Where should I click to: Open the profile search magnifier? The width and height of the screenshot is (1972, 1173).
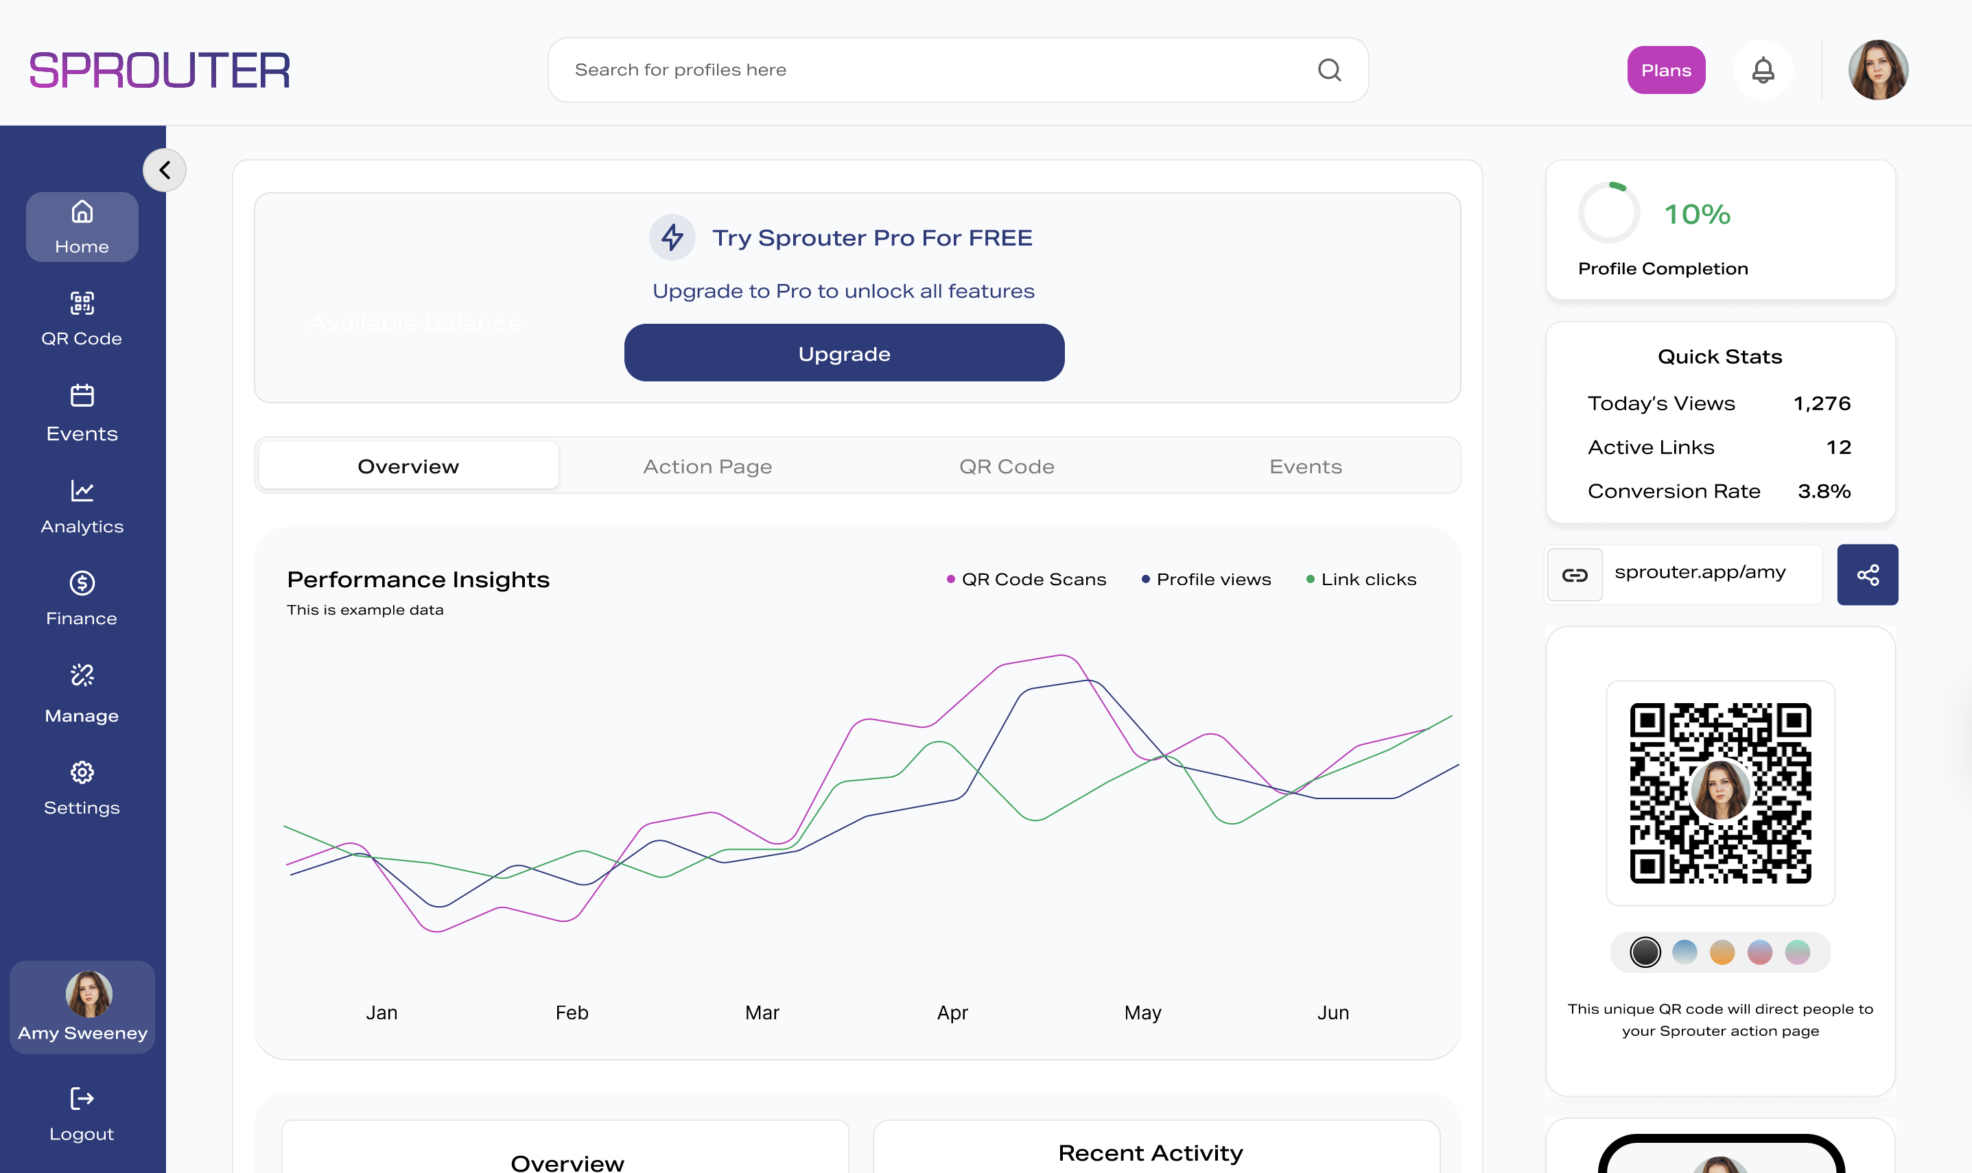click(x=1330, y=69)
